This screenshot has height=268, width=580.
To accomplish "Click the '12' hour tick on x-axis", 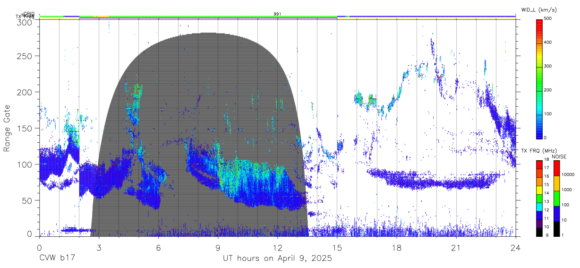I will click(x=278, y=247).
